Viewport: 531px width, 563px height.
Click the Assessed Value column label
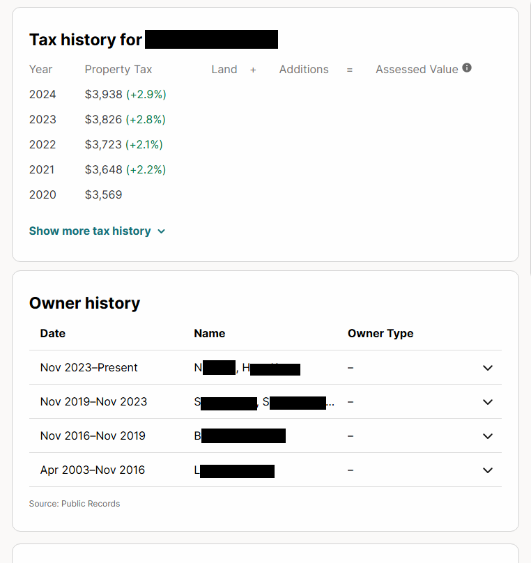417,70
